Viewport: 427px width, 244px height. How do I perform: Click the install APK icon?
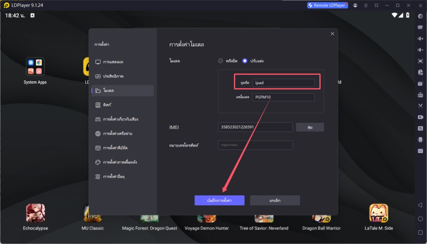(x=420, y=95)
